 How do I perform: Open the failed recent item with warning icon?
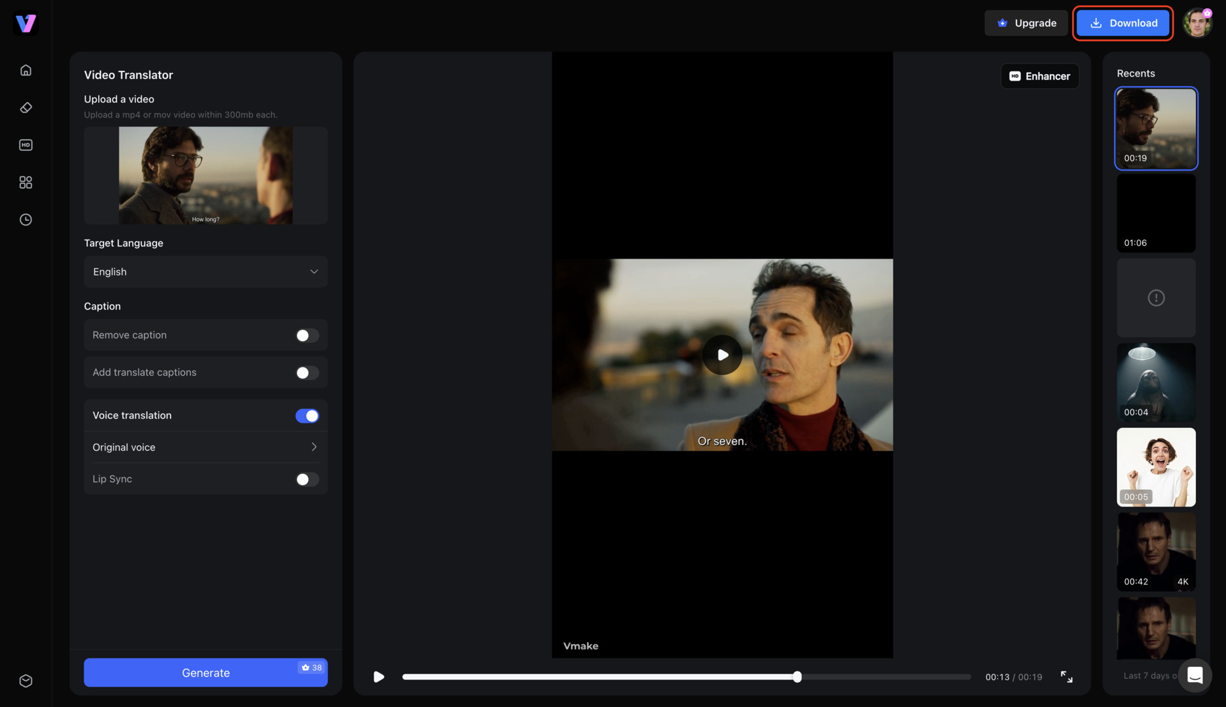click(x=1156, y=298)
